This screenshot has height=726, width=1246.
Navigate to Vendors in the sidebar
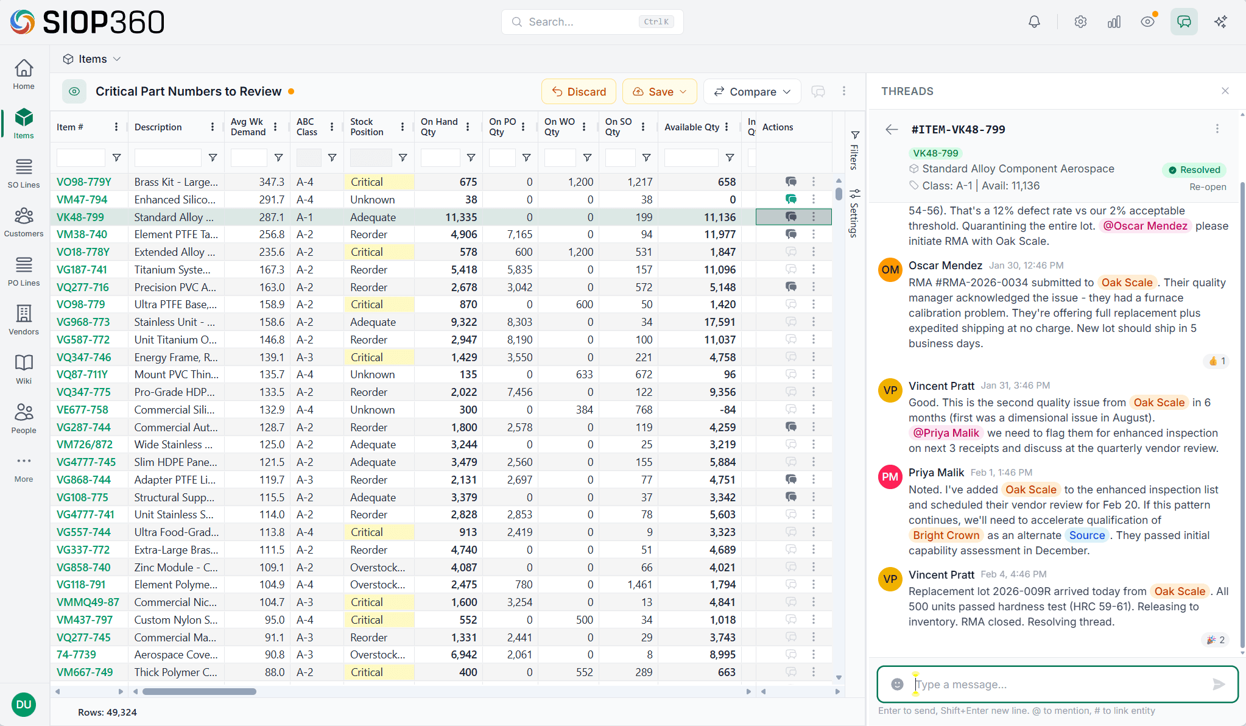pyautogui.click(x=23, y=319)
